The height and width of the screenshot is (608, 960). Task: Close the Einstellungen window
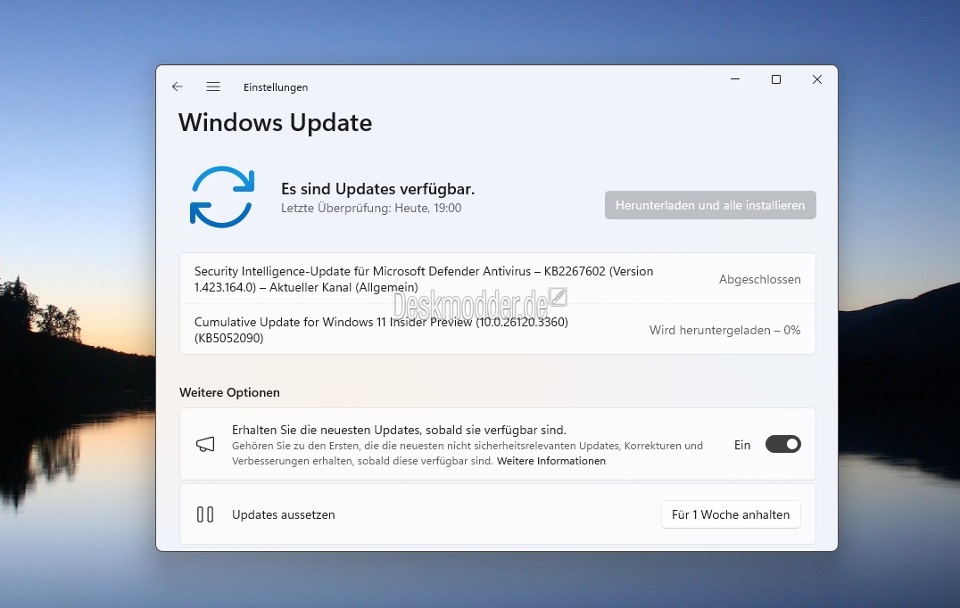pyautogui.click(x=816, y=79)
